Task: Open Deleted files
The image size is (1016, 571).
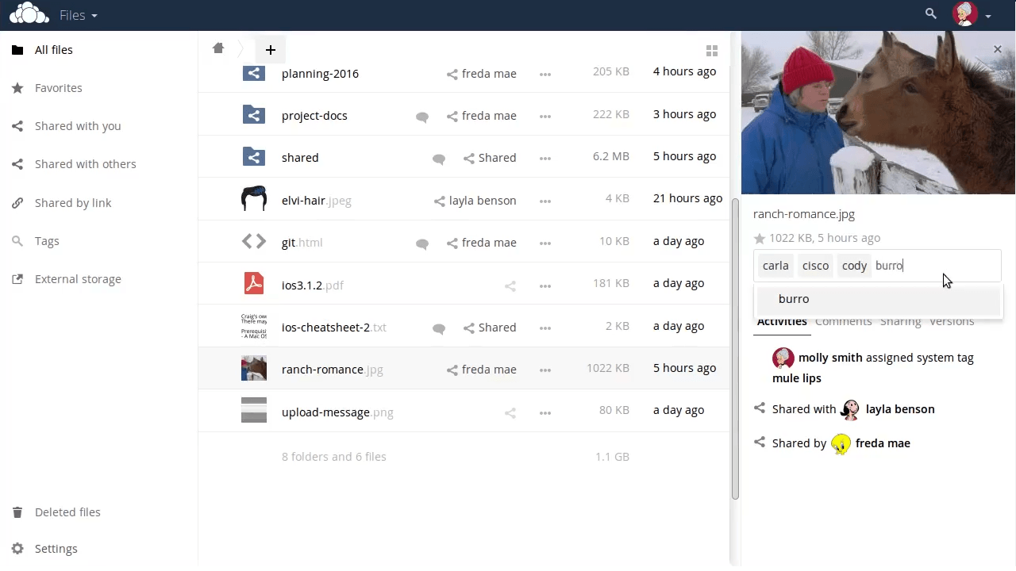Action: click(67, 512)
